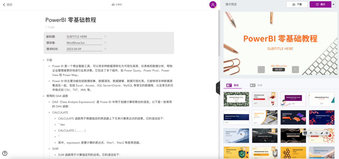Screen dimensions: 339x159
Task: Select the template with running girl
Action: coord(265,99)
